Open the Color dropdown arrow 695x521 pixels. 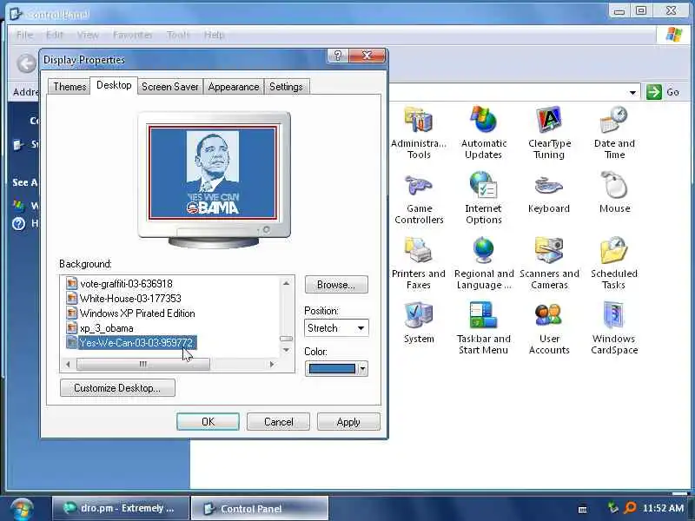point(363,368)
